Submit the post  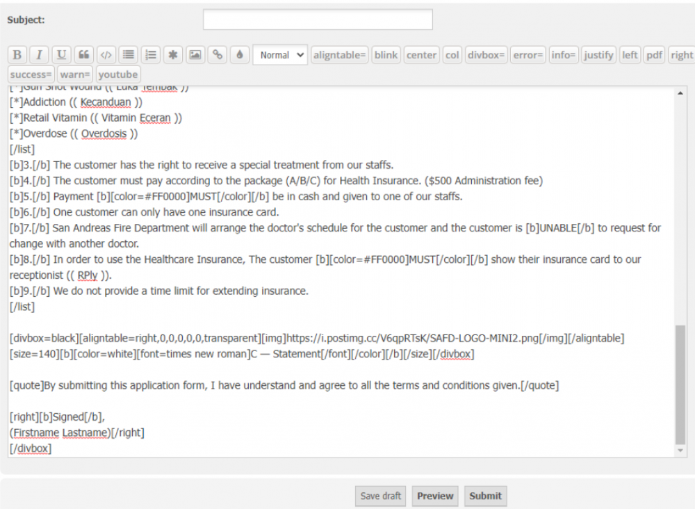[x=485, y=496]
